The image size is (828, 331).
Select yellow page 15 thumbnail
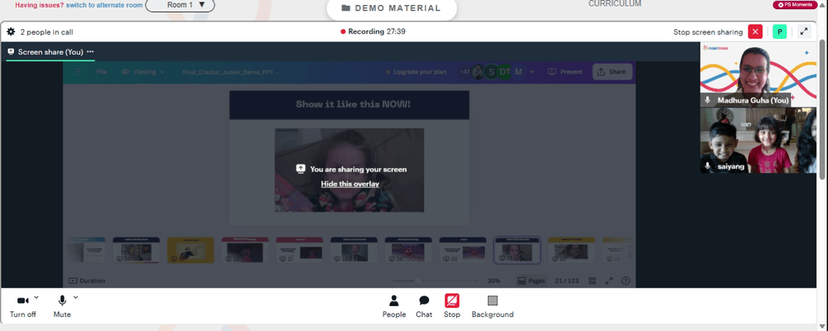190,250
